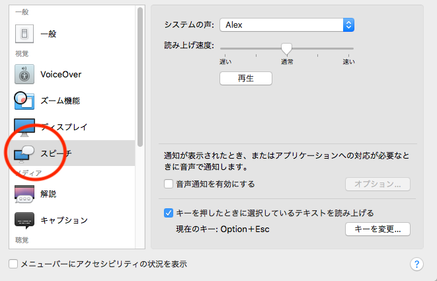Open the 解説 descriptions icon
The image size is (437, 281).
(24, 194)
